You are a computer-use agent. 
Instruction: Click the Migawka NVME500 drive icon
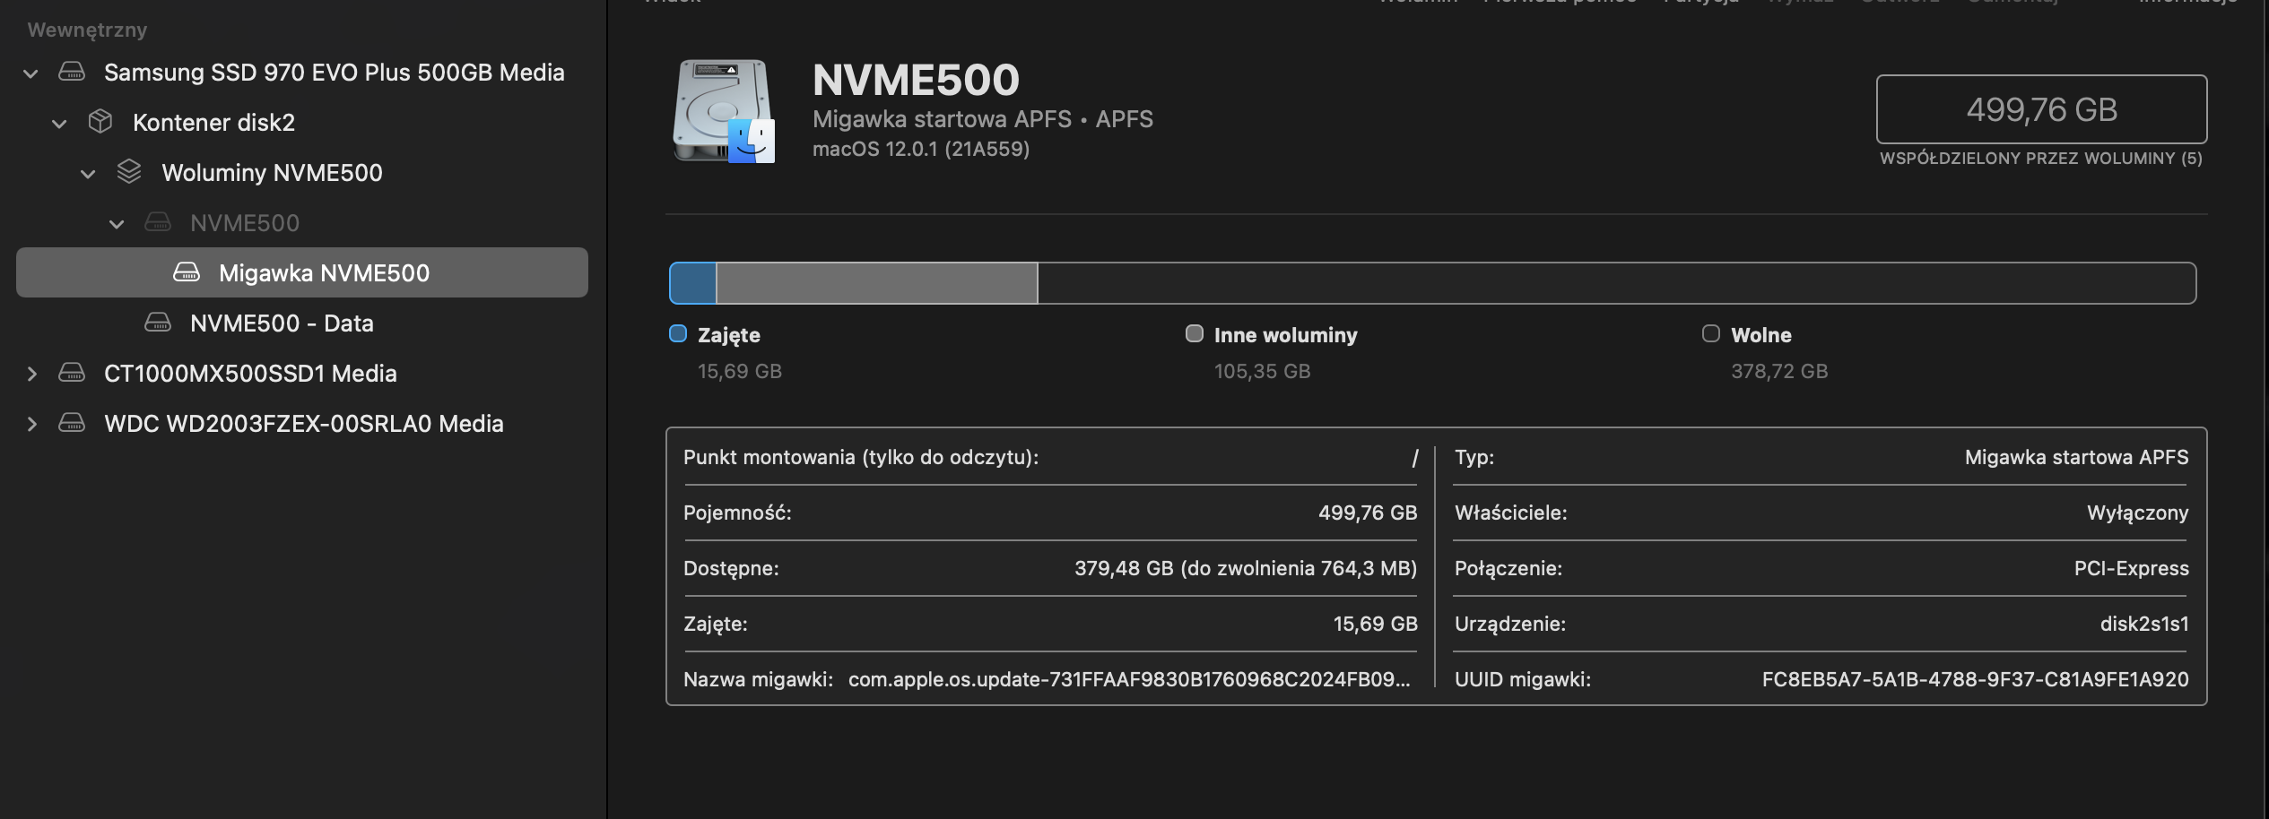[x=187, y=272]
